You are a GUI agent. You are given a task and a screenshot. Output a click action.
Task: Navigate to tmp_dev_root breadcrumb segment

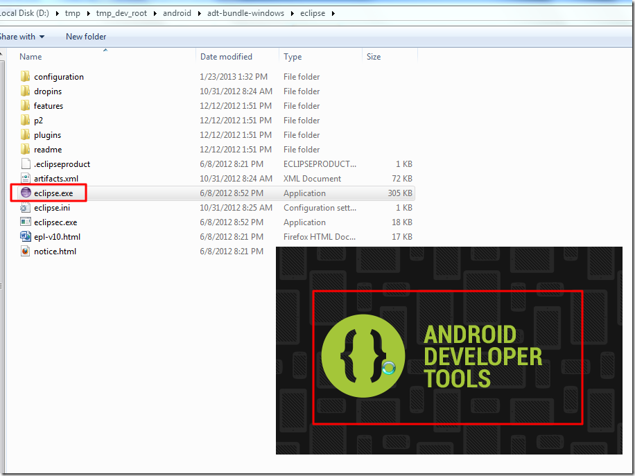121,13
